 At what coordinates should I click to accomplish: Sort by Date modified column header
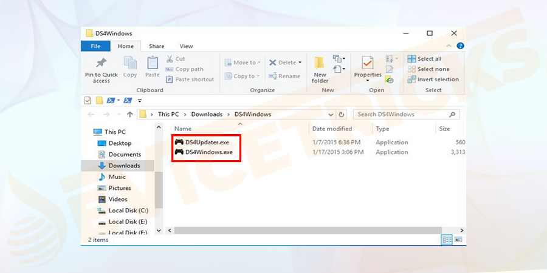pyautogui.click(x=332, y=129)
